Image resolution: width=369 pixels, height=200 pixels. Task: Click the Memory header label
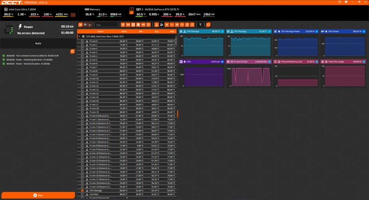(x=95, y=9)
